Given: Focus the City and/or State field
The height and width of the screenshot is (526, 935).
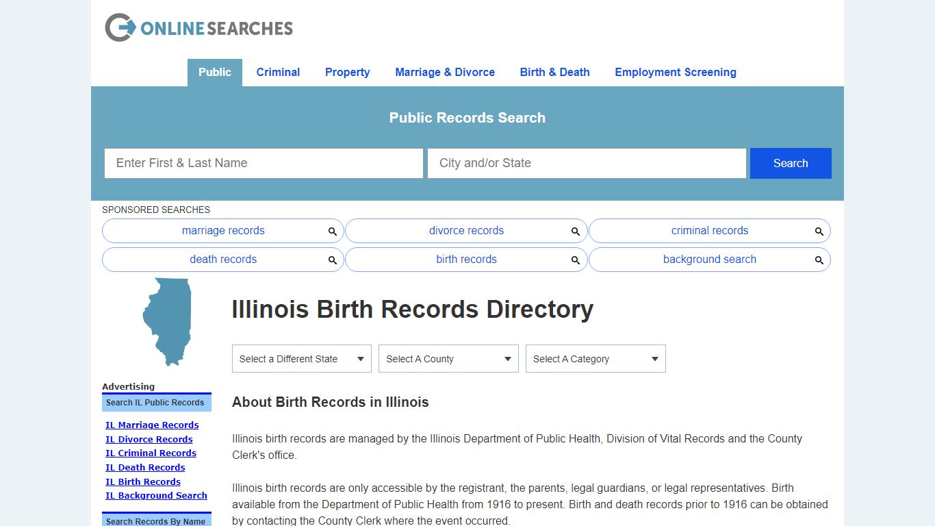Looking at the screenshot, I should coord(587,163).
